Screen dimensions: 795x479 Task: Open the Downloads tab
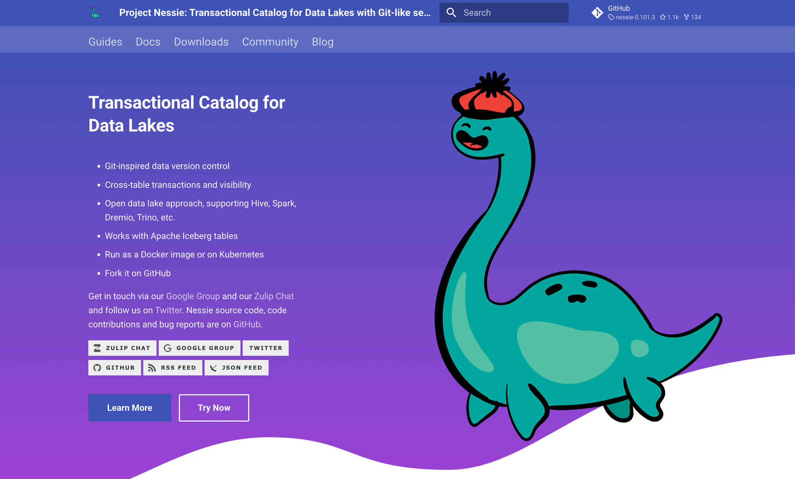[201, 42]
